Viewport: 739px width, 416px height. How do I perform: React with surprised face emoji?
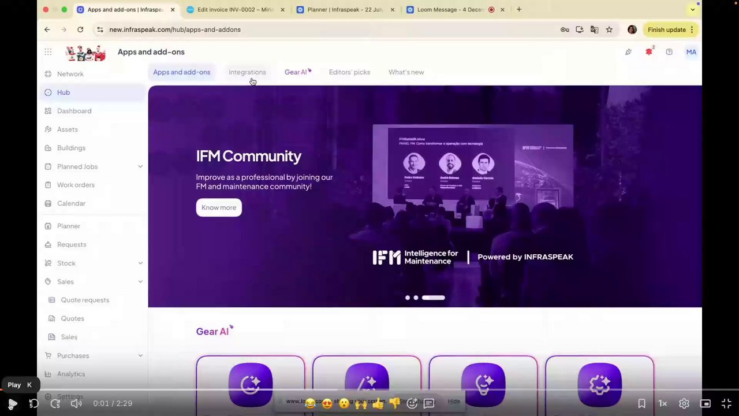(344, 403)
